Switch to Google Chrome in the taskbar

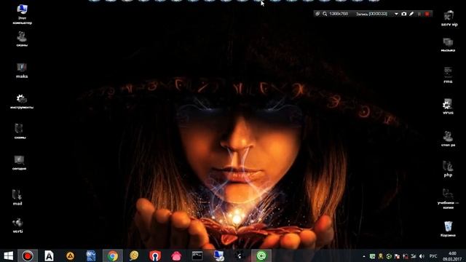tap(113, 255)
